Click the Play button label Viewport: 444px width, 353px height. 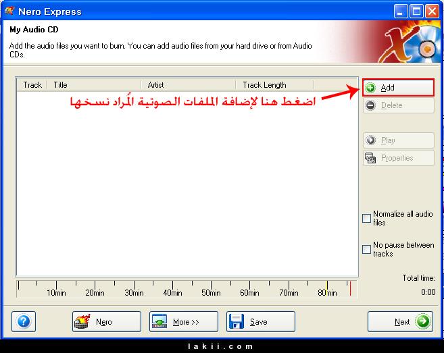click(x=388, y=140)
